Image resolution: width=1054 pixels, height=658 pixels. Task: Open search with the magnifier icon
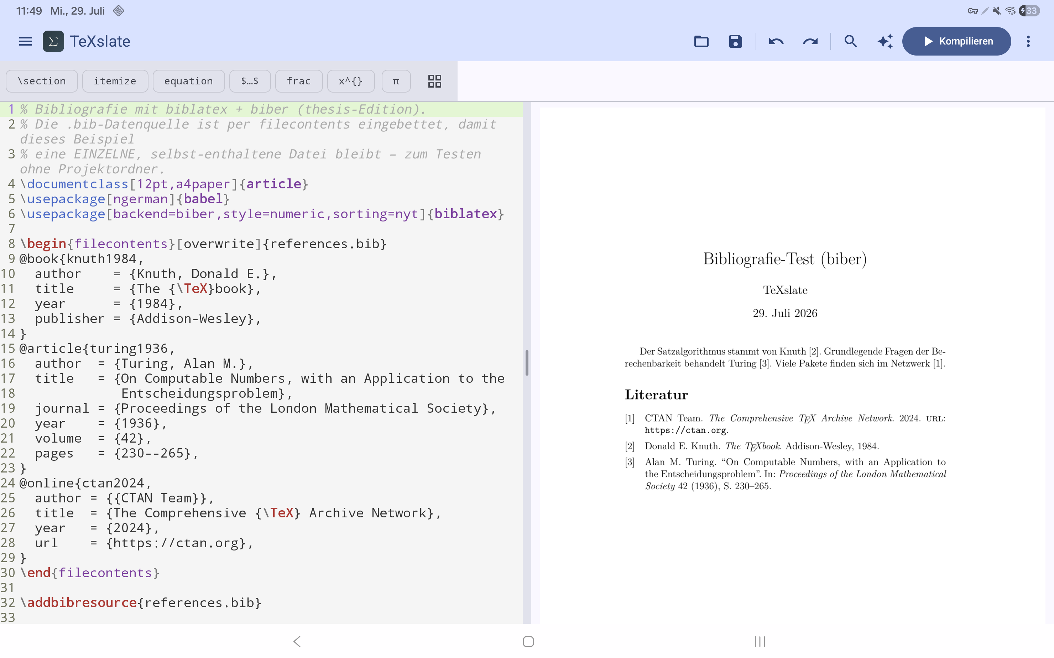click(850, 41)
